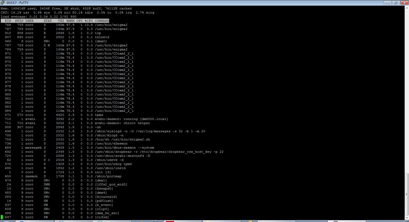Click the %MEM column header
This screenshot has width=409, height=222.
point(70,21)
